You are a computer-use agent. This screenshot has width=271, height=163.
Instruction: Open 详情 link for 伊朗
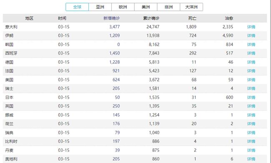pyautogui.click(x=251, y=36)
